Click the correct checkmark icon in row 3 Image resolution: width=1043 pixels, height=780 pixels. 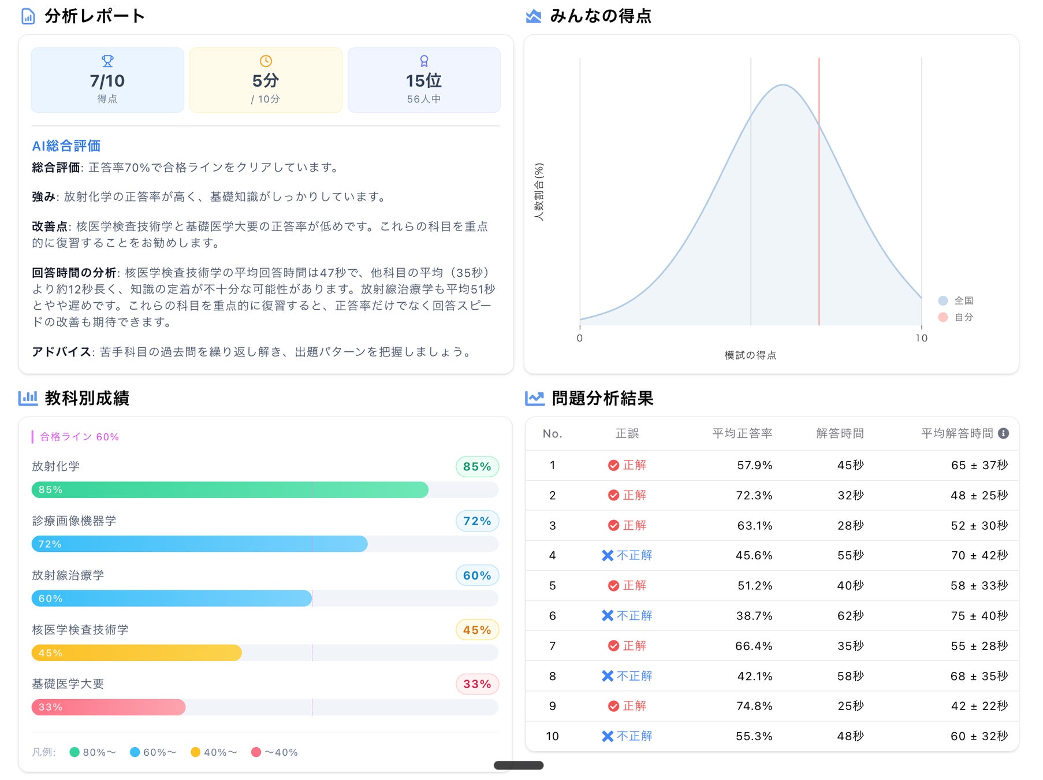(613, 525)
